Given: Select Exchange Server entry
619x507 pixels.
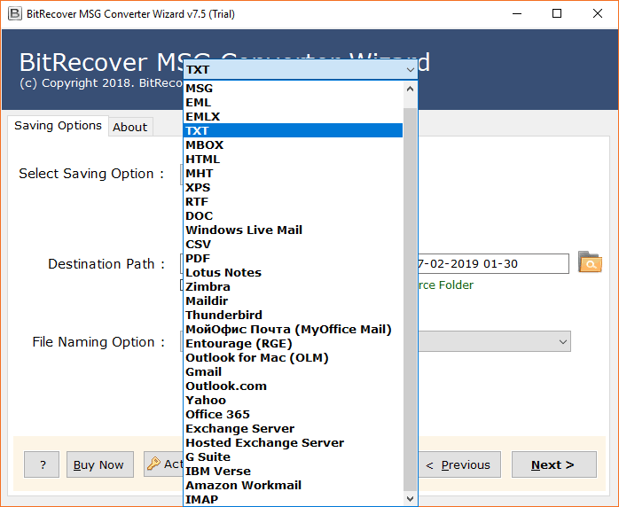Looking at the screenshot, I should pos(293,429).
